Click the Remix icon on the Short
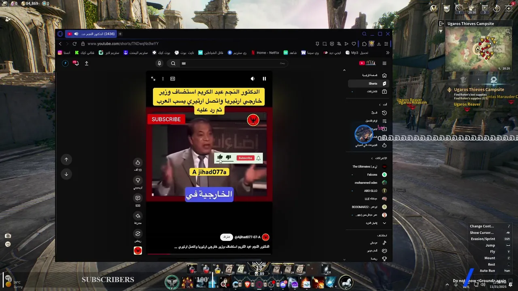The width and height of the screenshot is (518, 291). click(x=138, y=234)
